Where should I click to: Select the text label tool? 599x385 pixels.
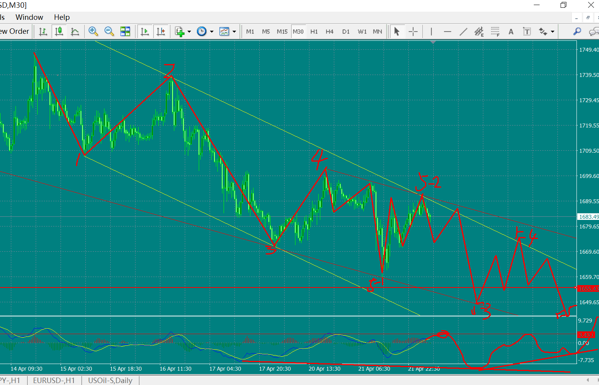527,31
